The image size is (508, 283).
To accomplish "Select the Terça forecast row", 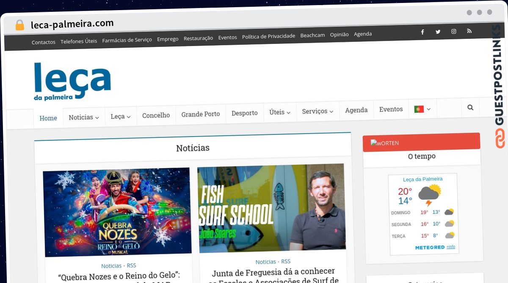I will pyautogui.click(x=423, y=236).
